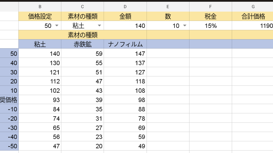Screen dimensions: 273x153
Task: Select the 合計価格 cell showing 1190
Action: coord(253,26)
